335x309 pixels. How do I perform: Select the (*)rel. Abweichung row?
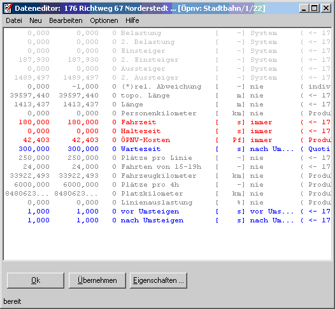[167, 87]
